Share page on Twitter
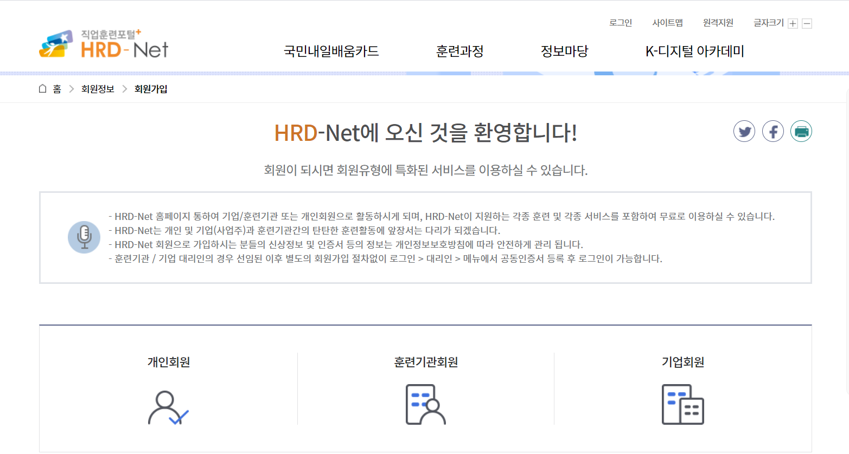Image resolution: width=849 pixels, height=454 pixels. [x=744, y=131]
